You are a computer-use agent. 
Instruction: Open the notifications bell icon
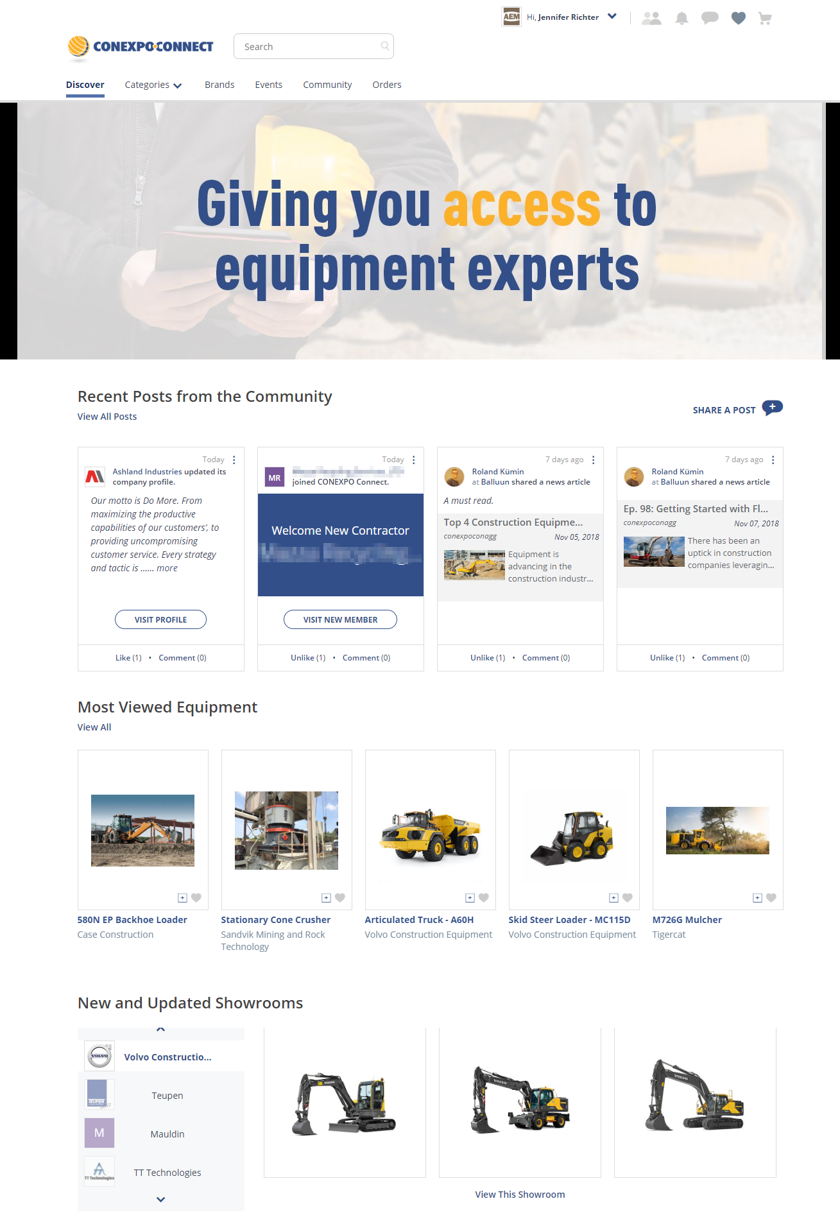pyautogui.click(x=681, y=19)
